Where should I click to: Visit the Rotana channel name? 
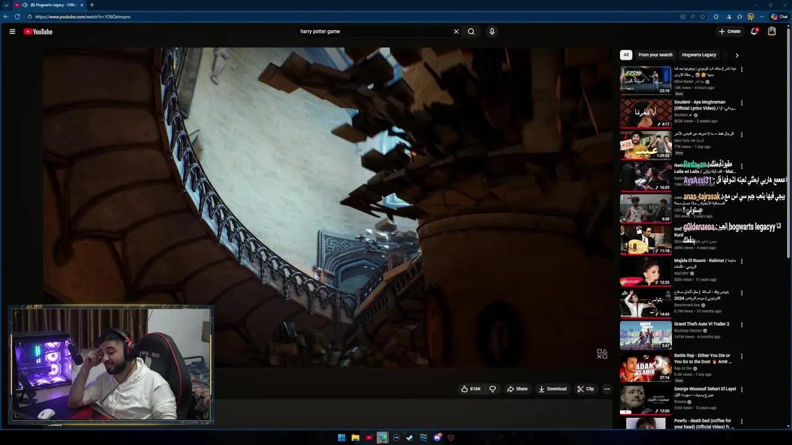click(681, 402)
